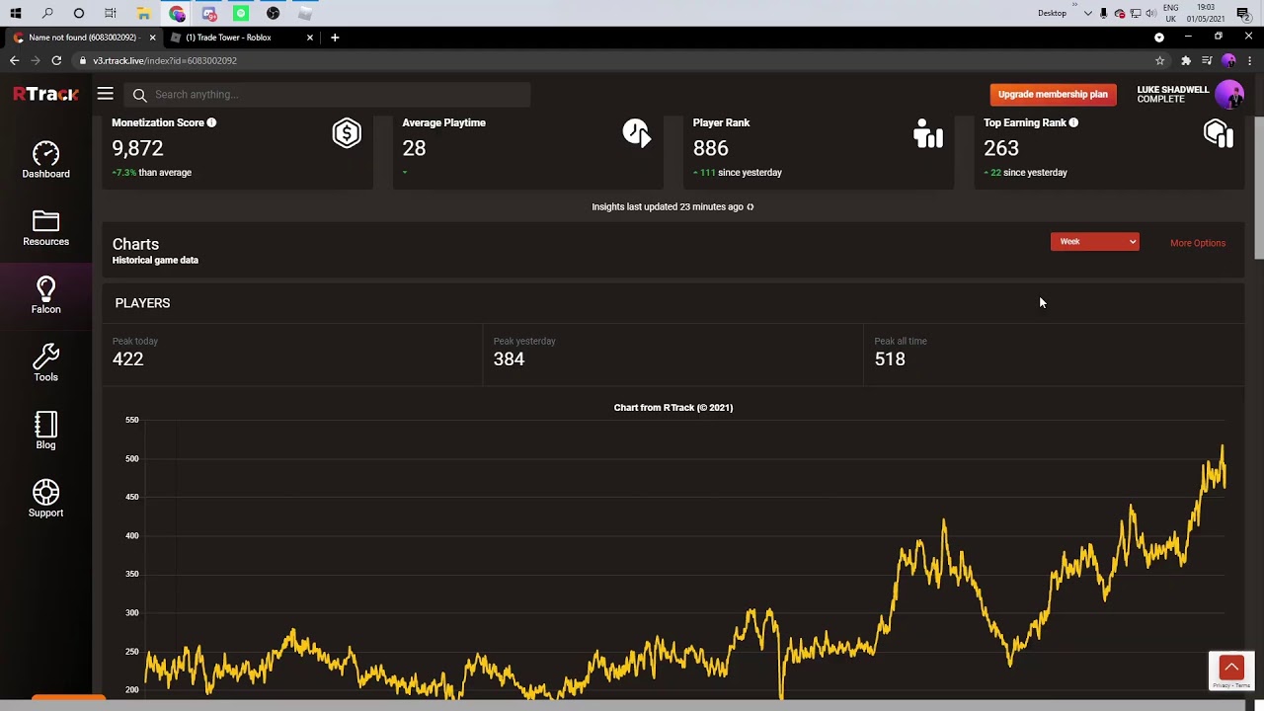Open the Roblox Studio taskbar icon

pyautogui.click(x=305, y=13)
